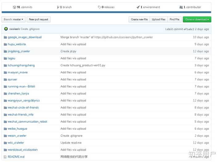This screenshot has width=222, height=162.
Task: Click the contributors people icon
Action: point(181,7)
